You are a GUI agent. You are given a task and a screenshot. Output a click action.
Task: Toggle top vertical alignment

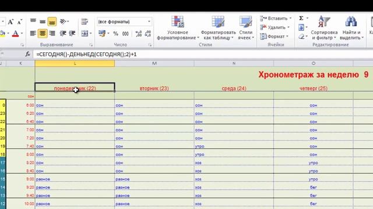33,21
